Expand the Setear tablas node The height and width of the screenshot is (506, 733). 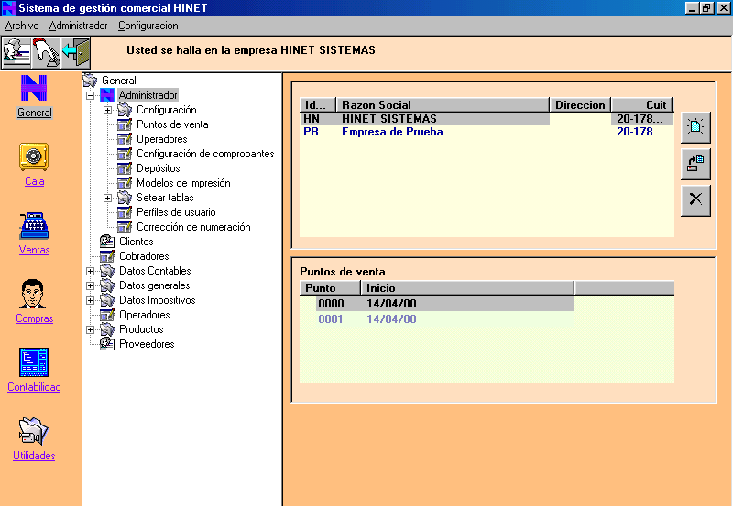[x=107, y=198]
